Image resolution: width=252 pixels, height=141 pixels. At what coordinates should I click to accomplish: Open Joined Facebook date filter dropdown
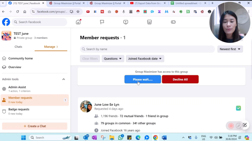coord(145,59)
